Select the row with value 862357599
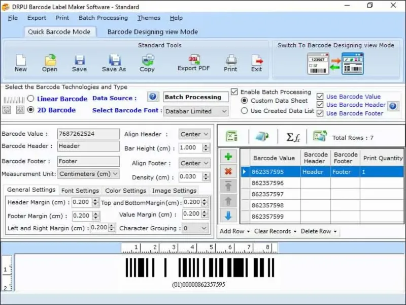 pos(322,217)
